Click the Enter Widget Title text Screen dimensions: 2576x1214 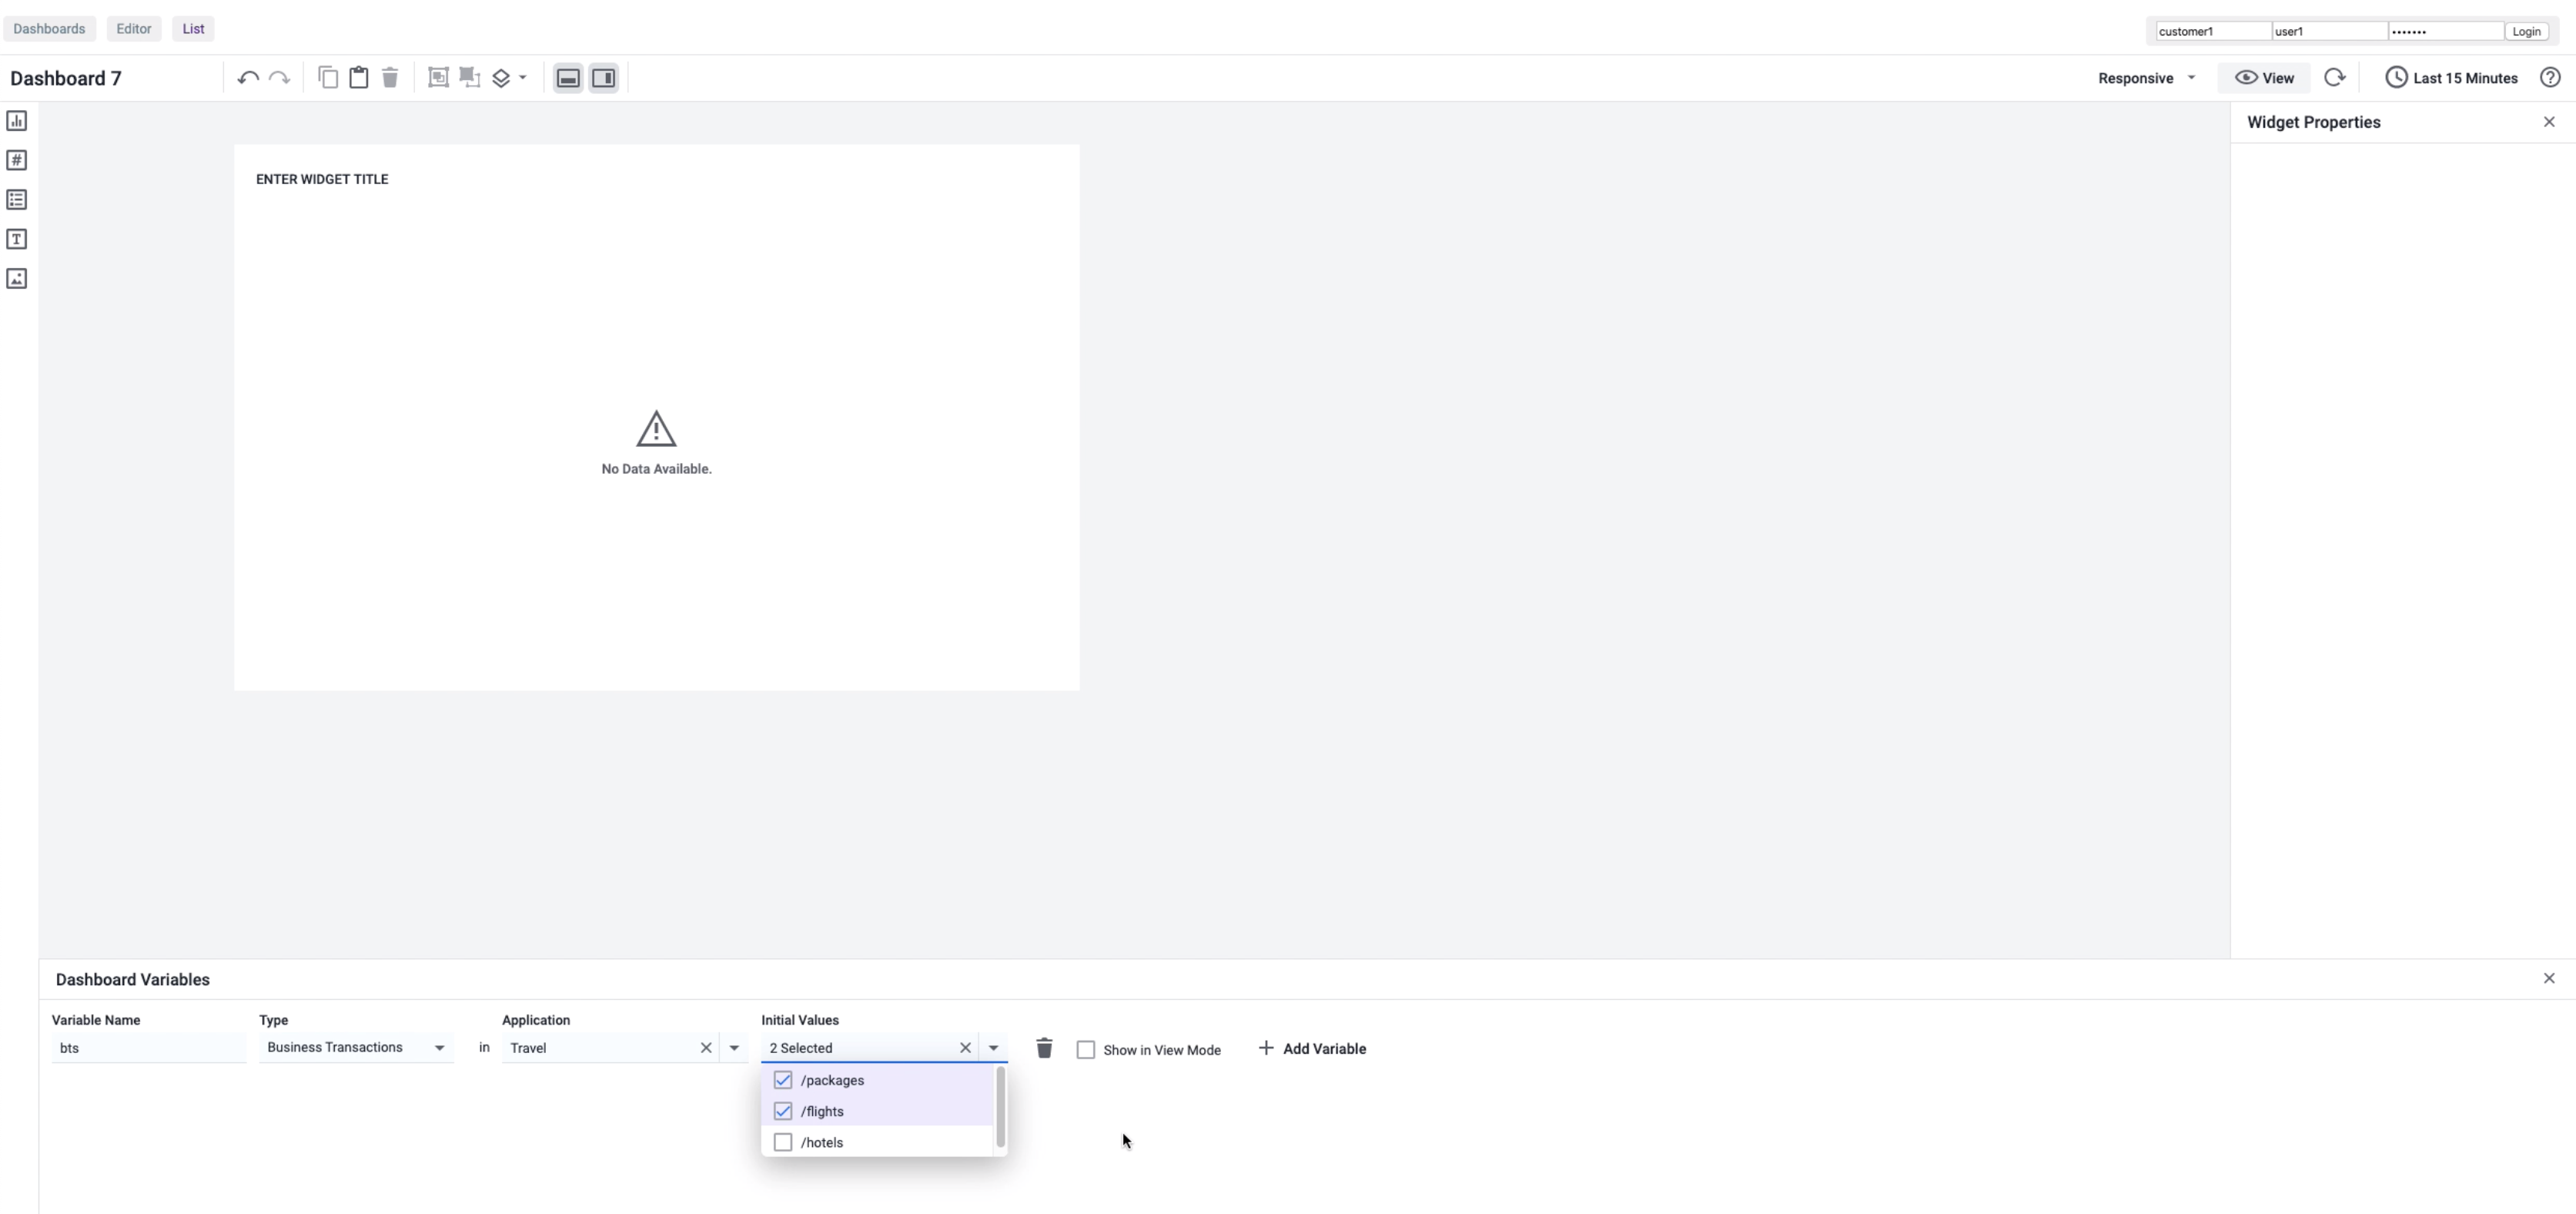322,179
